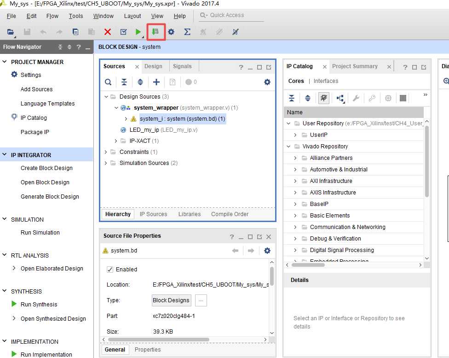Toggle the Enabled checkbox
This screenshot has width=449, height=358.
[109, 270]
